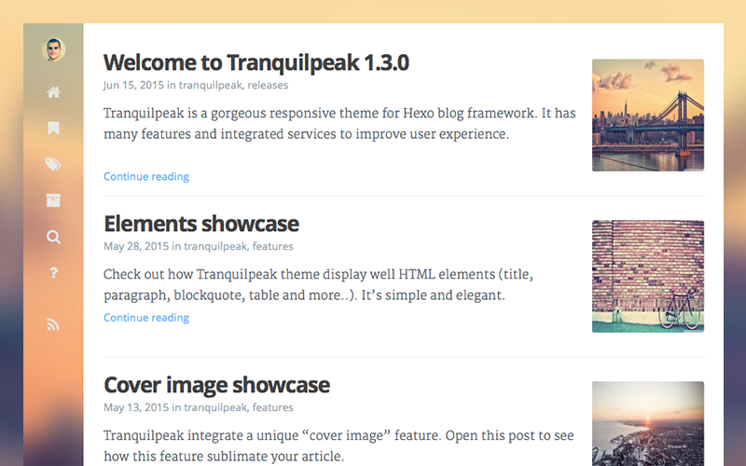
Task: Open the Elements showcase post title
Action: tap(201, 224)
